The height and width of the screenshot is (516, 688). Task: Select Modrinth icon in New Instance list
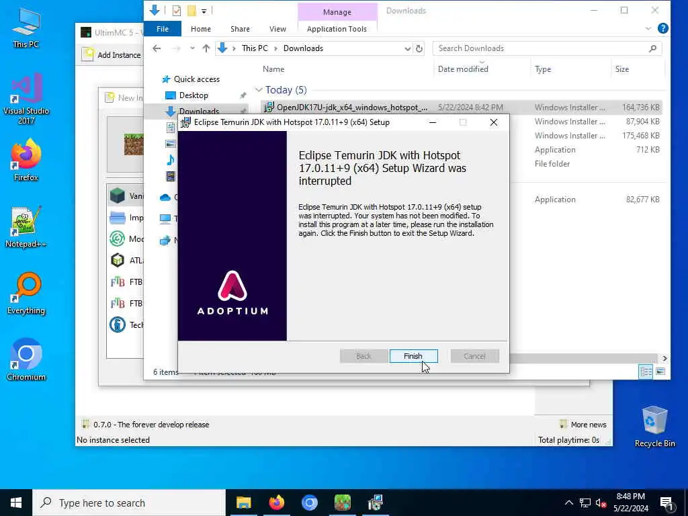pyautogui.click(x=117, y=239)
